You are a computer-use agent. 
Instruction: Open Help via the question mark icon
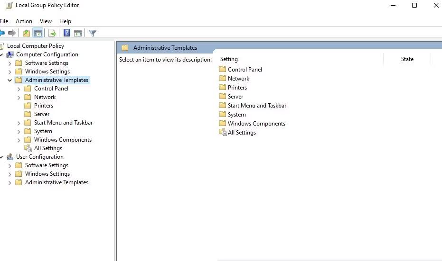coord(66,33)
